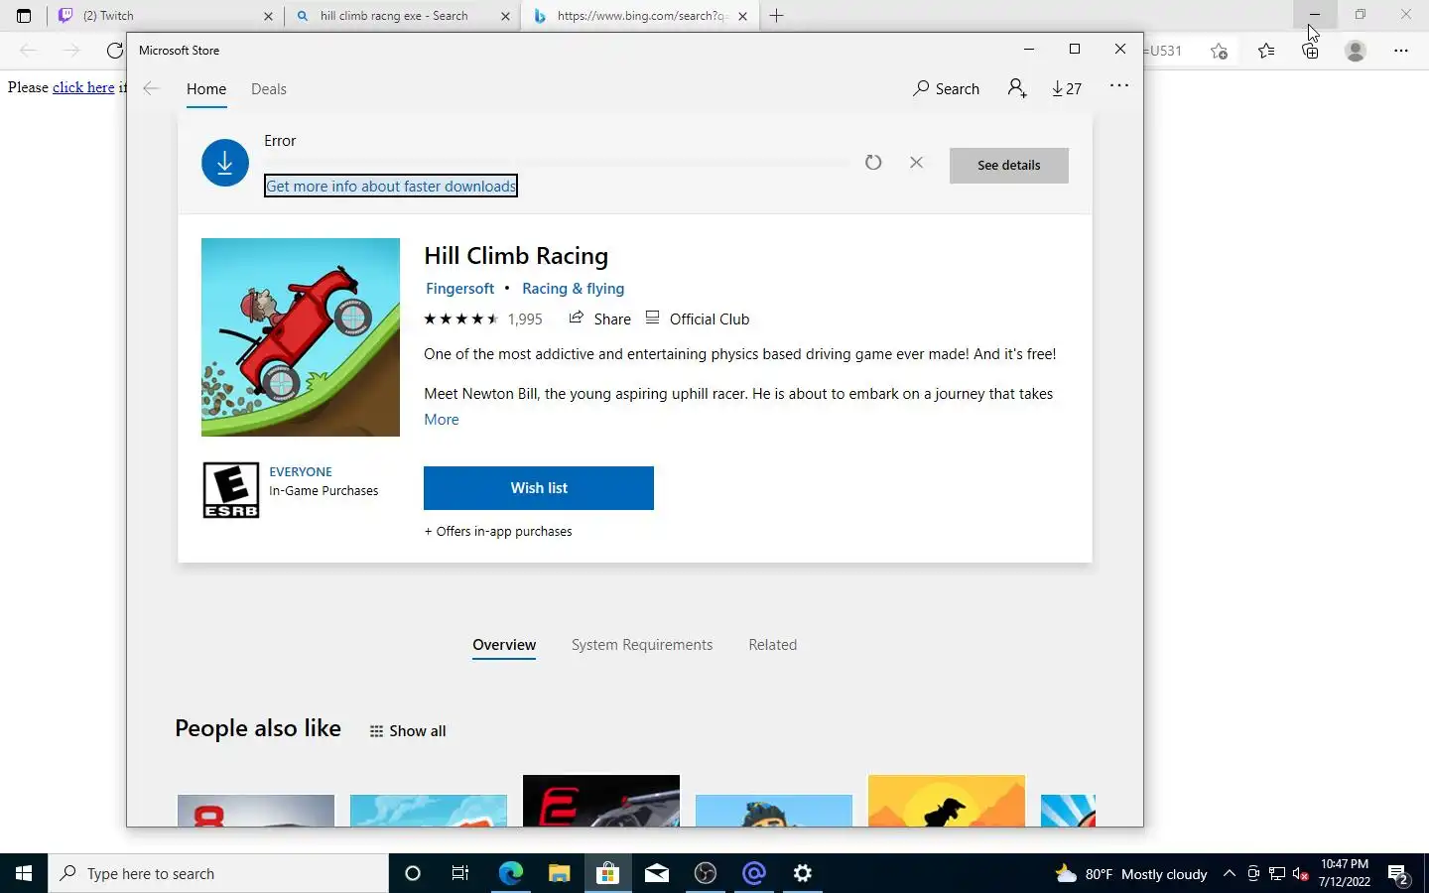
Task: Open the EVERYONE rating link
Action: pos(301,472)
